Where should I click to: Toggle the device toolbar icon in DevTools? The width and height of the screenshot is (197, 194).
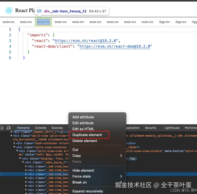[9, 128]
